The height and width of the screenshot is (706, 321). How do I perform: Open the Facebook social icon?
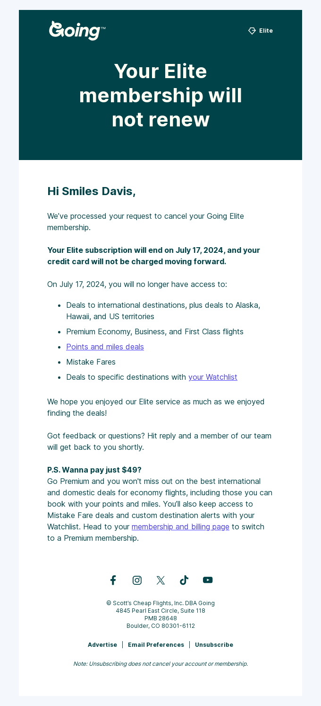tap(113, 580)
